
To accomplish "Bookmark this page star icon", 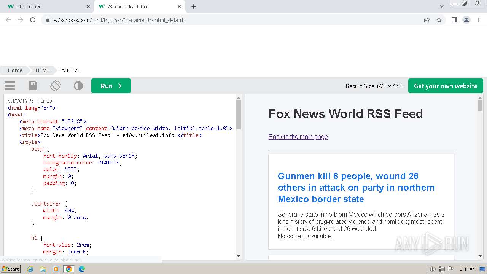I will click(x=439, y=20).
